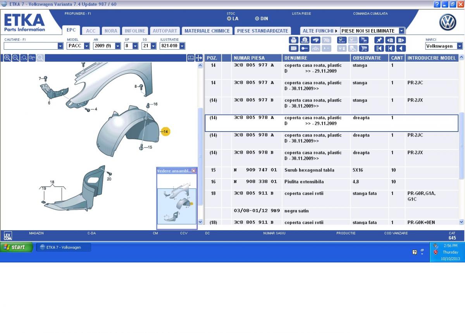Screen dimensions: 465x333
Task: Click the Vedere ansamblu overview thumbnail
Action: pos(177,202)
